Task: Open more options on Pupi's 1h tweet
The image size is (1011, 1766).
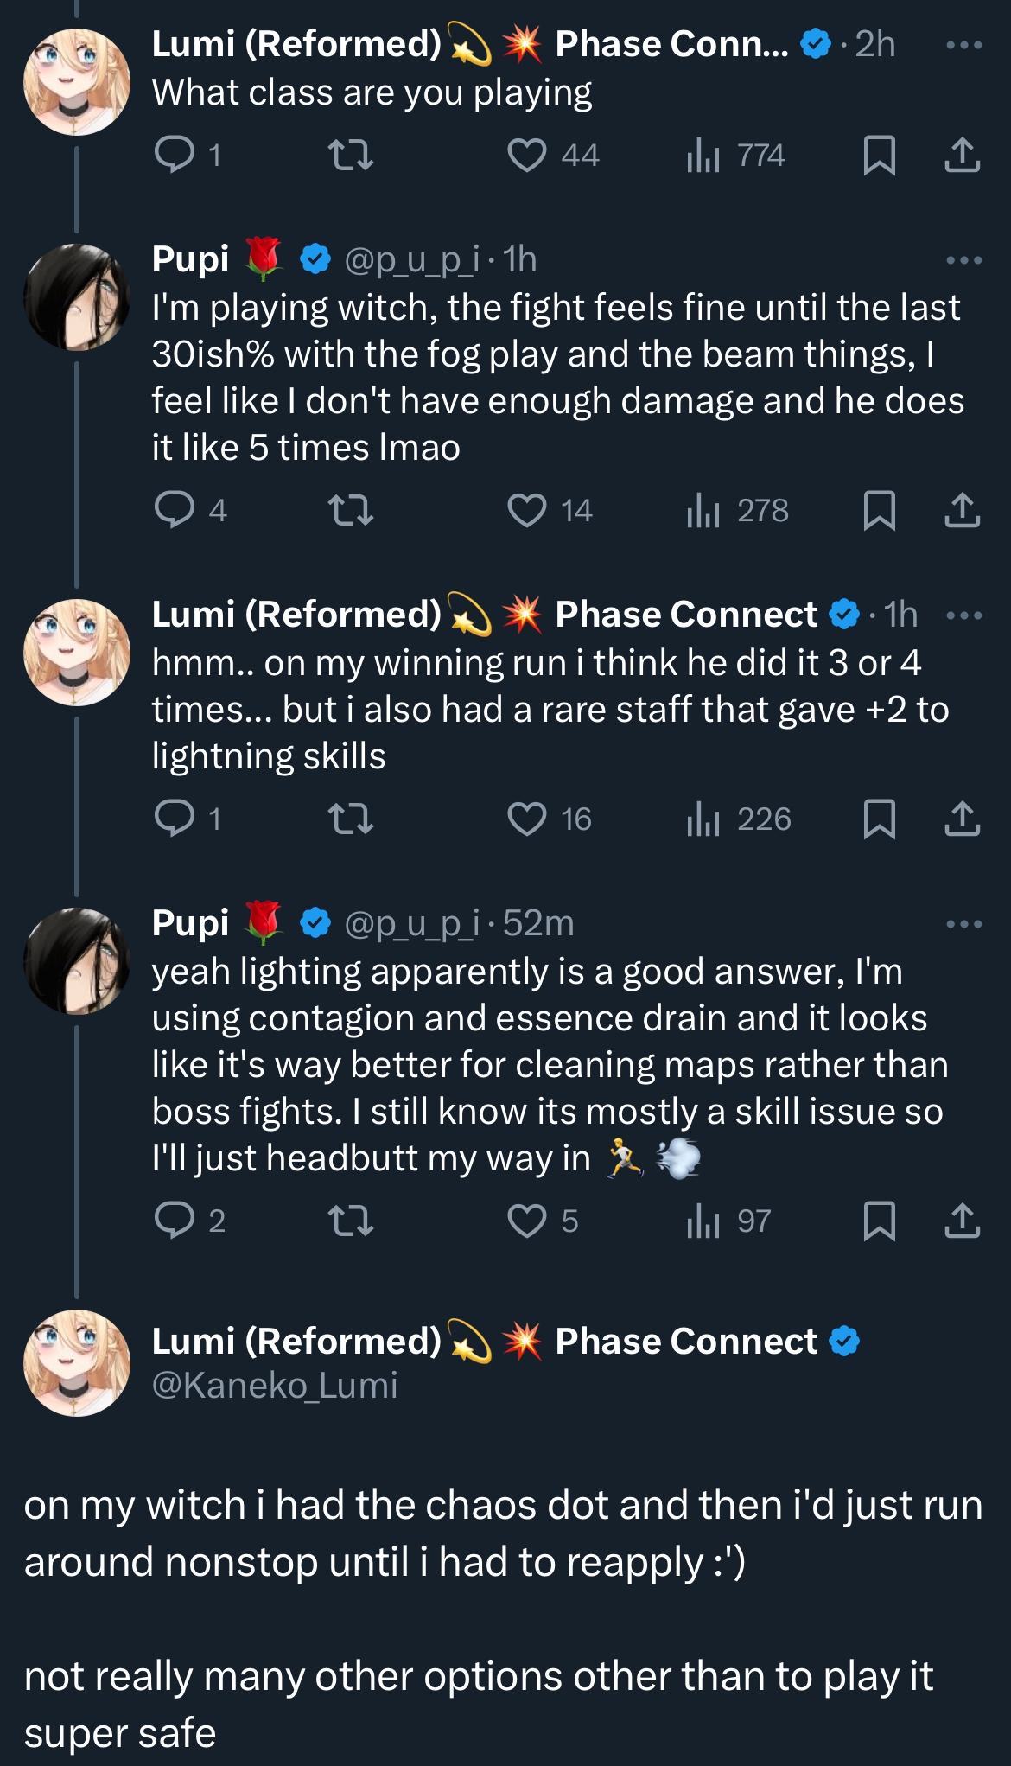Action: pyautogui.click(x=963, y=260)
